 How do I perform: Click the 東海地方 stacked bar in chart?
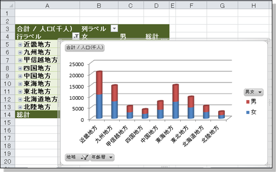[176, 101]
